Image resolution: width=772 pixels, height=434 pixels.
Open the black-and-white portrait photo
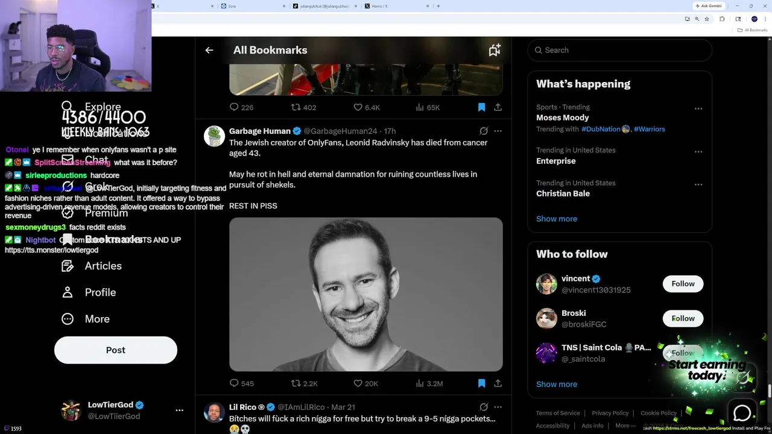(365, 294)
